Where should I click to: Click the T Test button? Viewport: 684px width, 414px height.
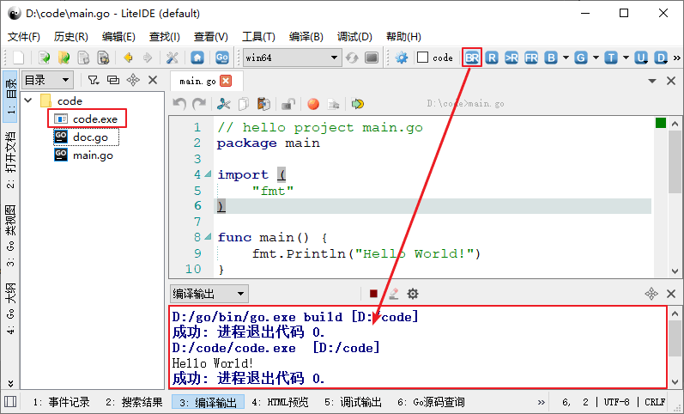611,58
